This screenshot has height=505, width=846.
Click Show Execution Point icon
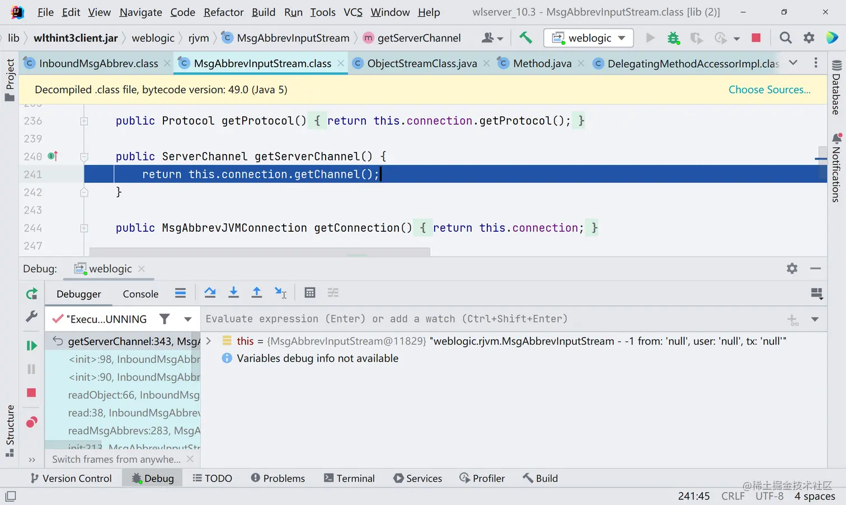tap(180, 293)
